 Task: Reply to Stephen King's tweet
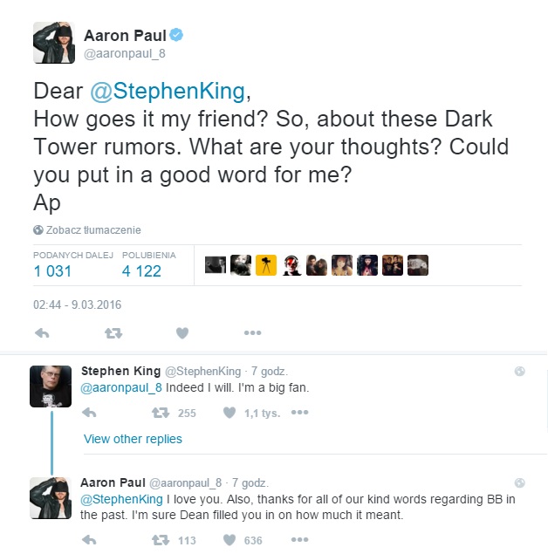(x=89, y=413)
